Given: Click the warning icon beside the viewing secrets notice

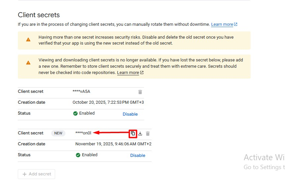Looking at the screenshot, I should coord(28,63).
